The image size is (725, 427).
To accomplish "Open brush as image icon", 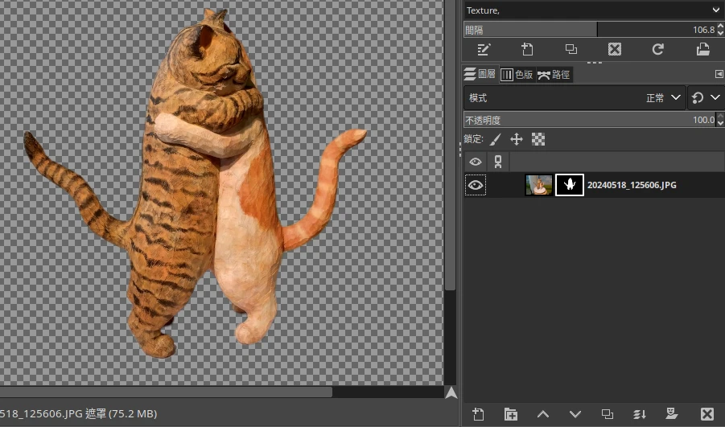I will pos(702,50).
